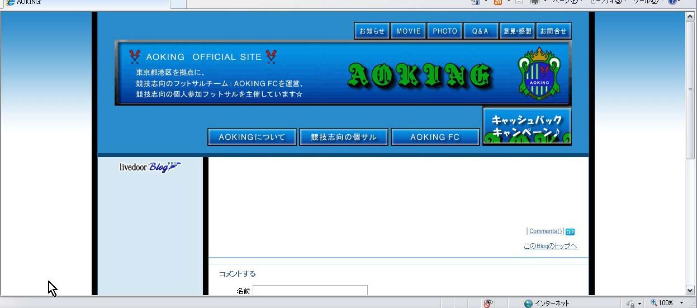Click the vertical scrollbar thumb

(x=690, y=90)
